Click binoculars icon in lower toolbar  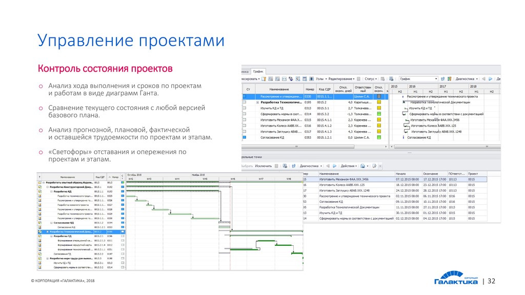(x=294, y=166)
